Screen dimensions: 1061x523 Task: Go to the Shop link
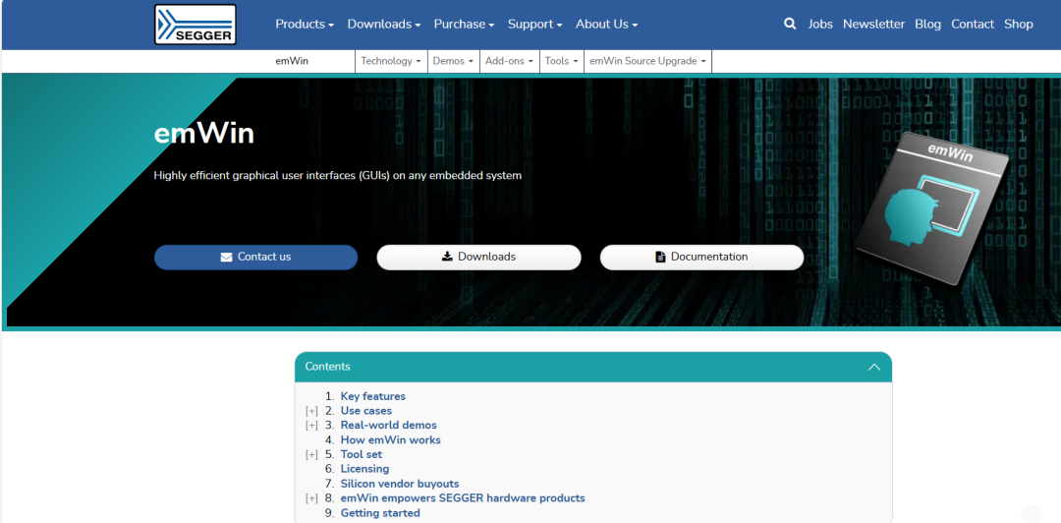point(1019,24)
